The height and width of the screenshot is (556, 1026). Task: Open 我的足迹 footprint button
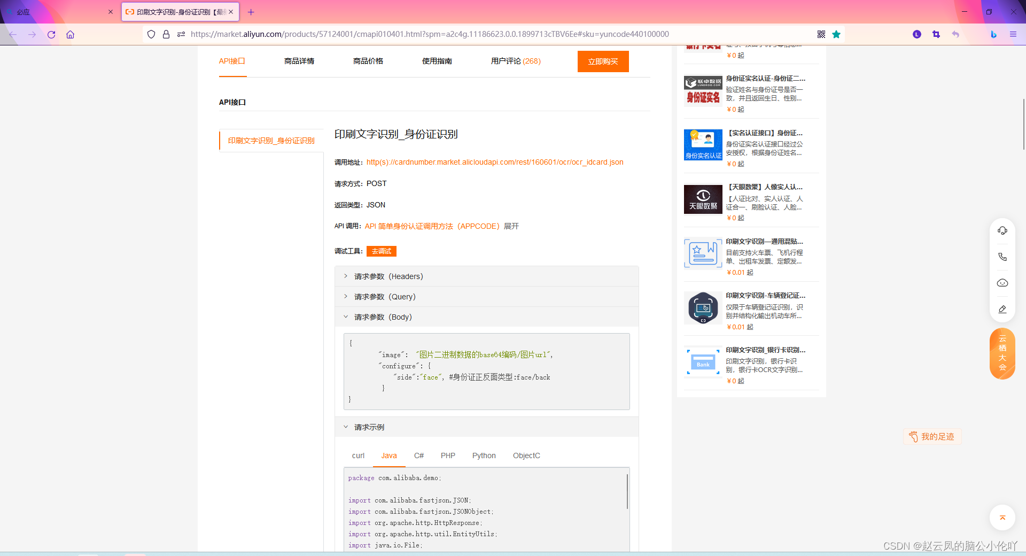tap(932, 437)
